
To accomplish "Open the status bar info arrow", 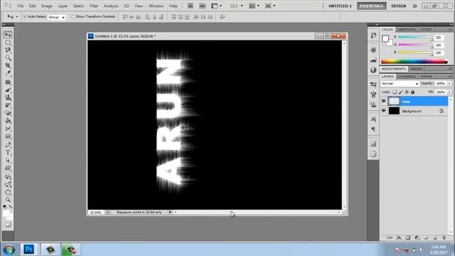I will (x=170, y=212).
